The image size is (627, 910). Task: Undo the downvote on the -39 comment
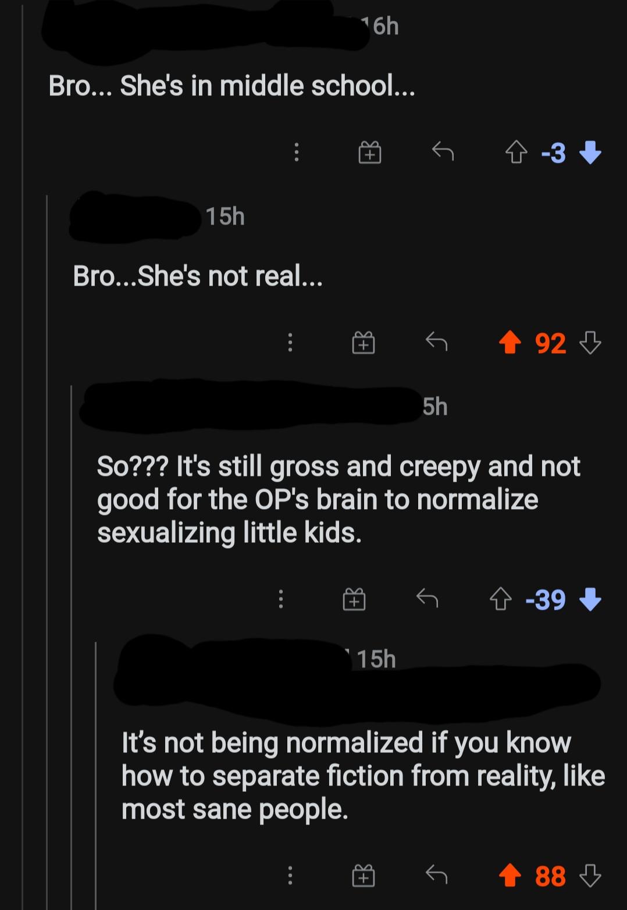click(x=590, y=599)
